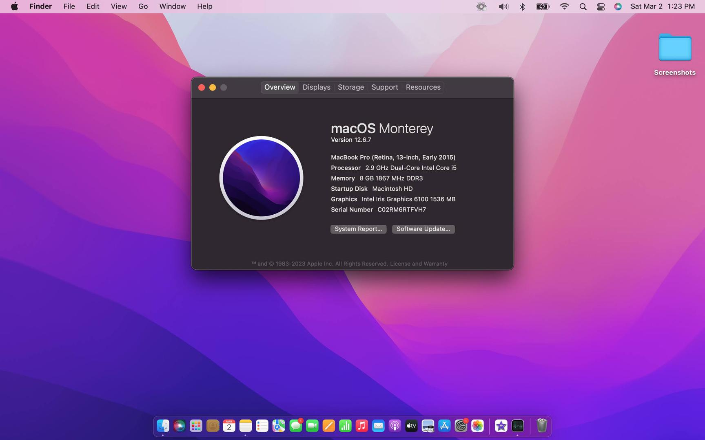Open the Edit menu

93,7
